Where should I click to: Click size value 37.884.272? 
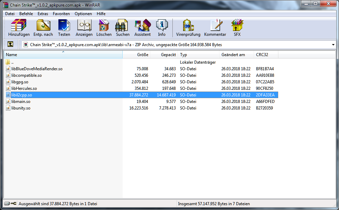139,95
